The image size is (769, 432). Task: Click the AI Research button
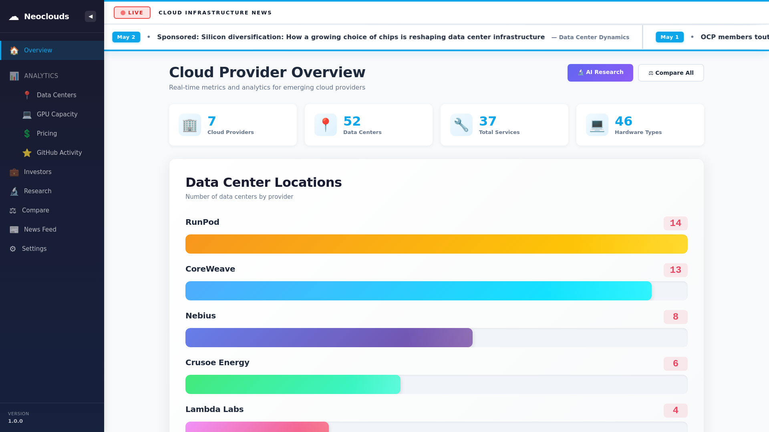click(600, 72)
